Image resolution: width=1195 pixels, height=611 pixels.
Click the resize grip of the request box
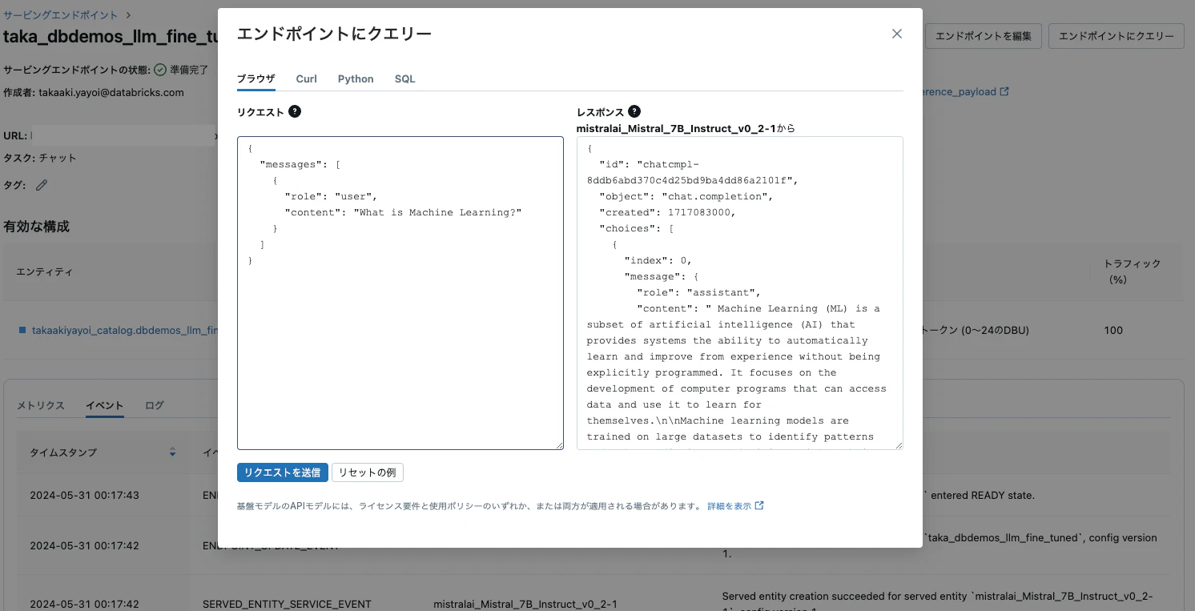[559, 445]
